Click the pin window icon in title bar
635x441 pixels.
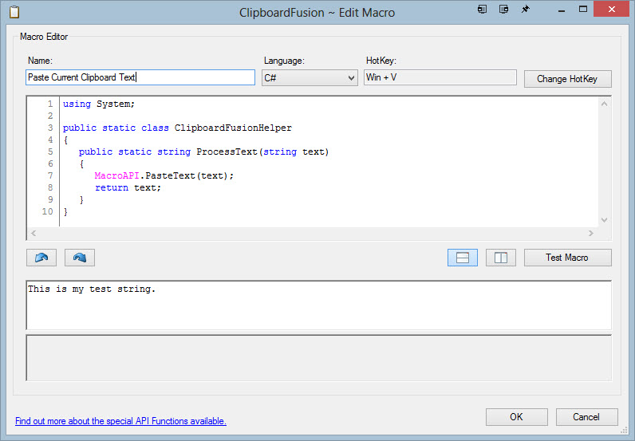click(x=525, y=10)
